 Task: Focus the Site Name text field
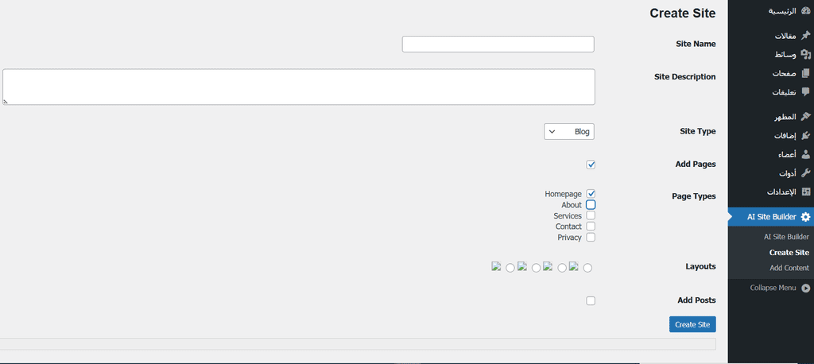(498, 45)
